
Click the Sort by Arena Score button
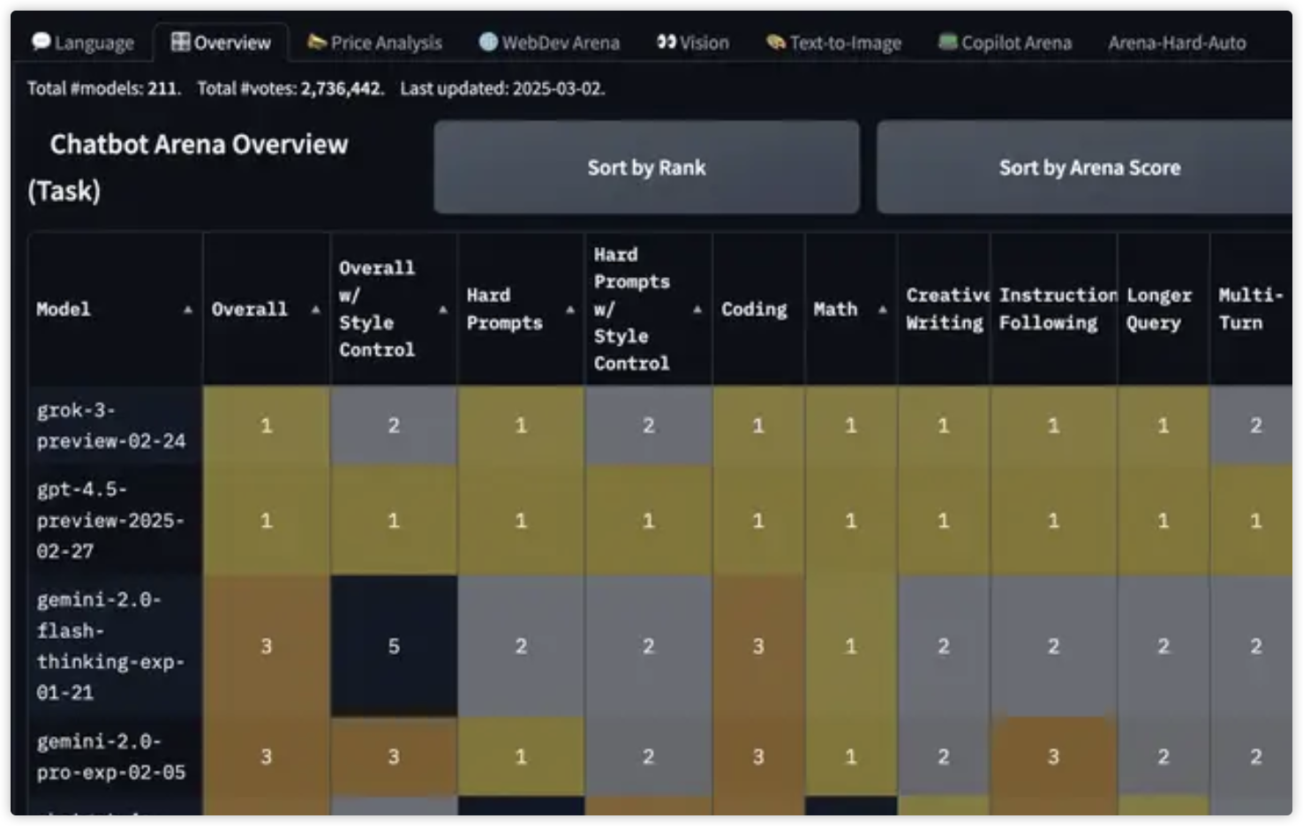click(1085, 168)
